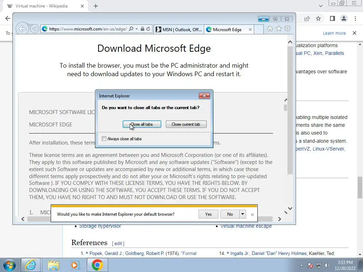Click the Internet Explorer address bar URL
This screenshot has height=272, width=363.
click(88, 29)
